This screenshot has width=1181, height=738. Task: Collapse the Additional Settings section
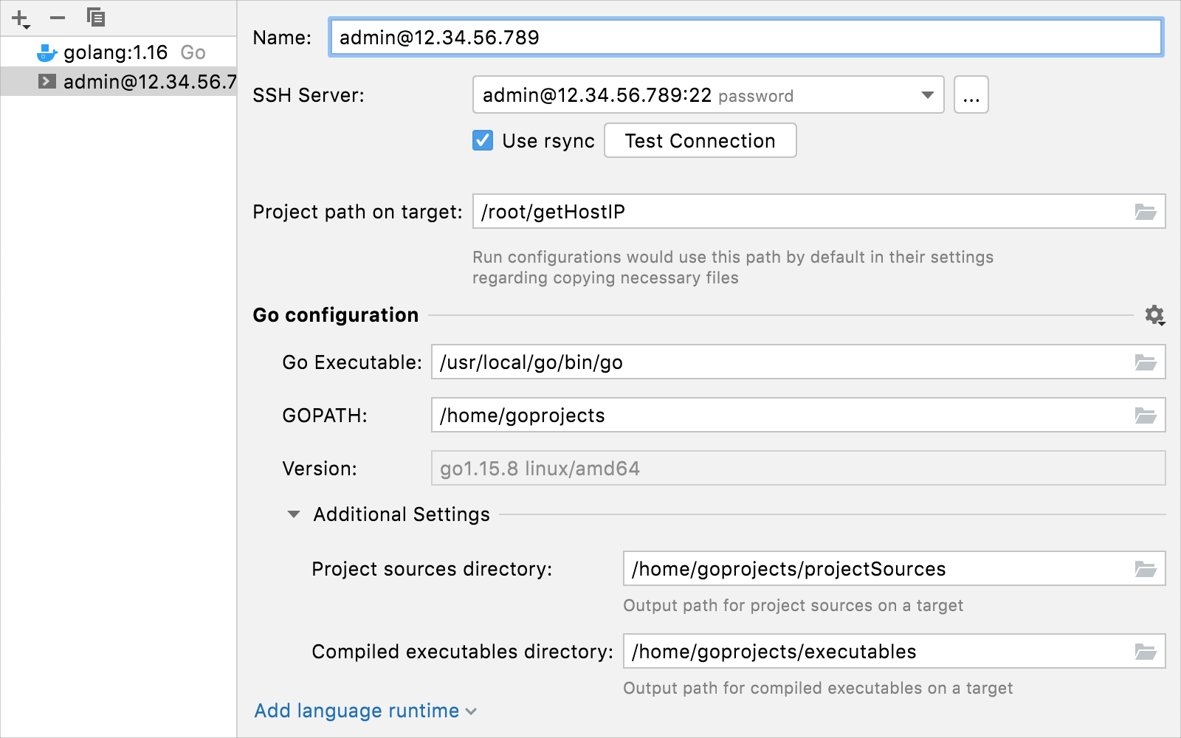click(294, 514)
